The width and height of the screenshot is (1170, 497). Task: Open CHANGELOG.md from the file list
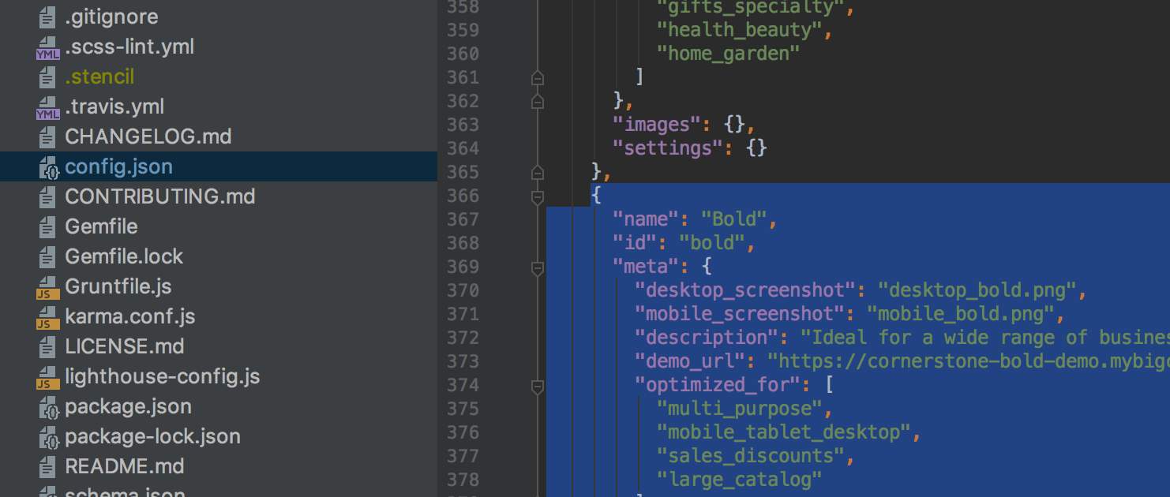tap(148, 137)
